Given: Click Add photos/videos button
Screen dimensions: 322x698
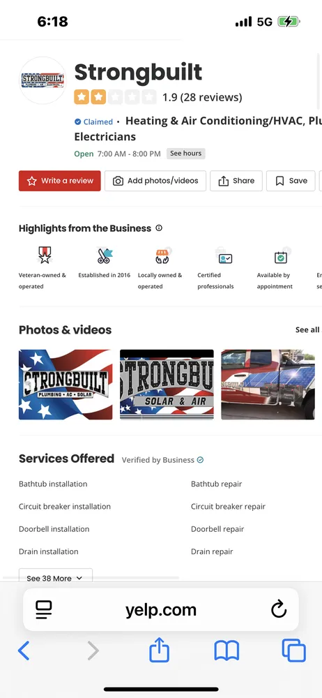Looking at the screenshot, I should coord(155,181).
